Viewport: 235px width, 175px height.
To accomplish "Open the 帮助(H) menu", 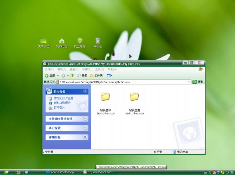I will click(112, 69).
